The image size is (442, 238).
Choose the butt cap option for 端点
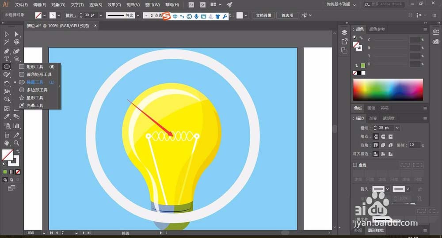click(x=376, y=136)
